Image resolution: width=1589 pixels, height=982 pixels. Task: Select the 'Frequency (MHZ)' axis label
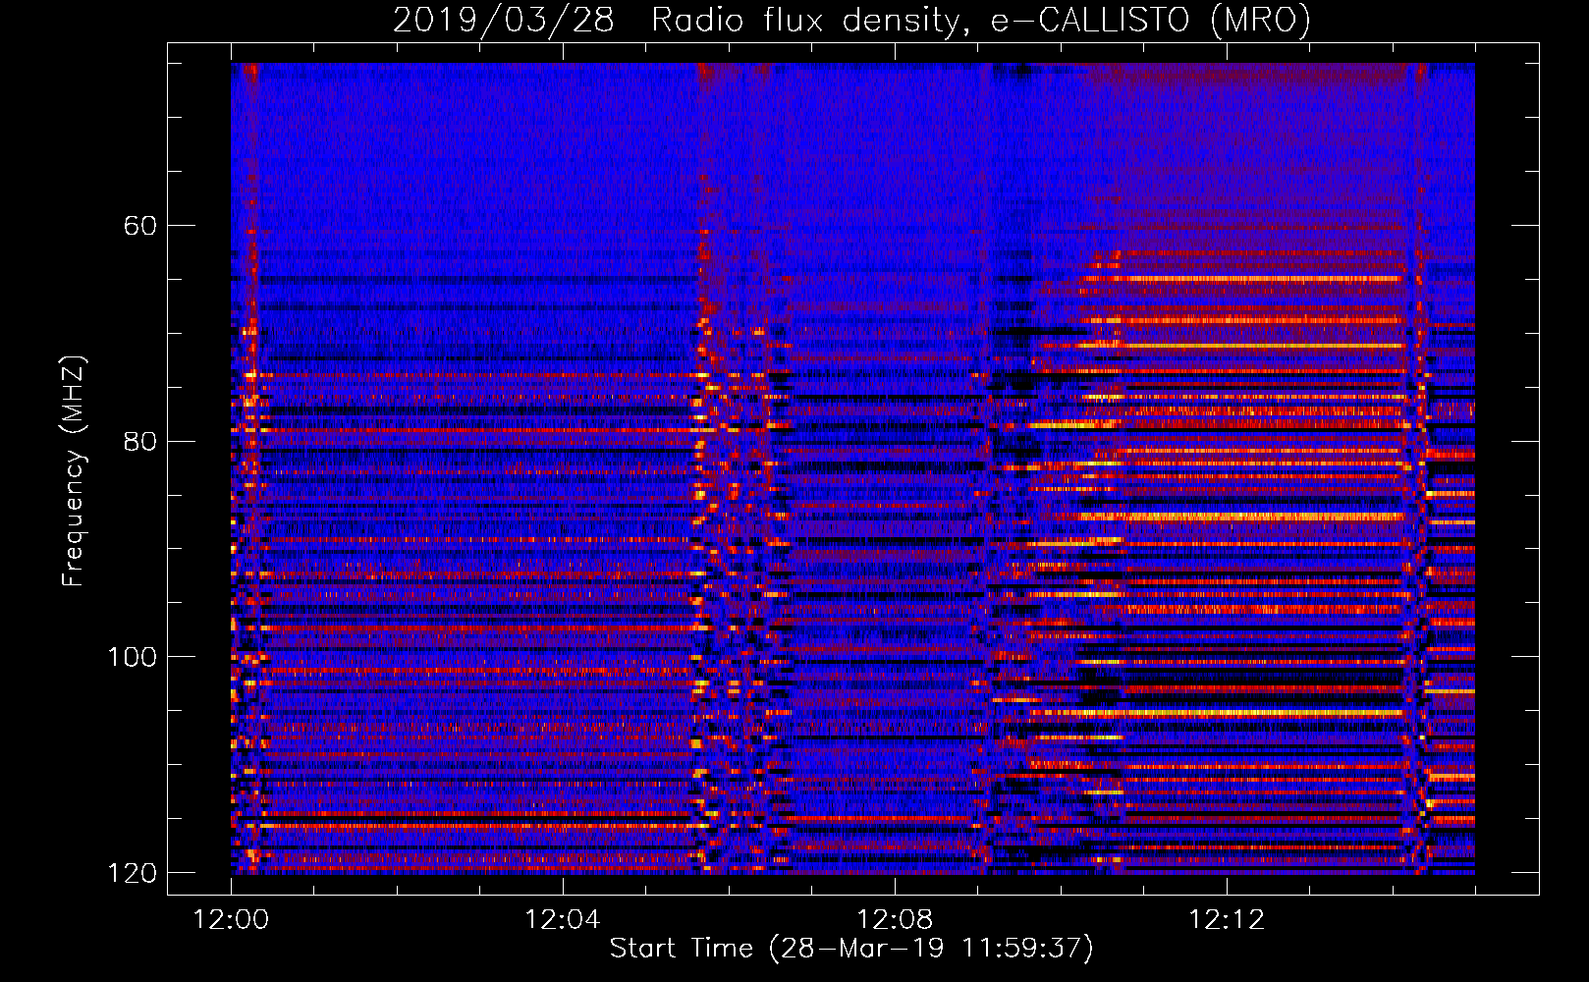click(73, 471)
